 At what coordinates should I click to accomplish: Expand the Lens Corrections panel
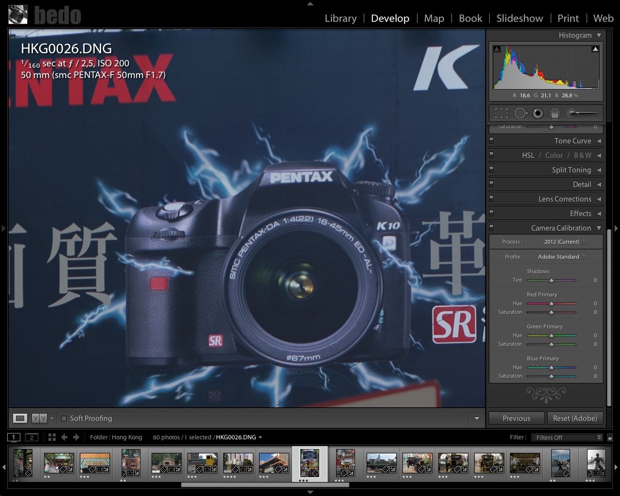click(599, 199)
